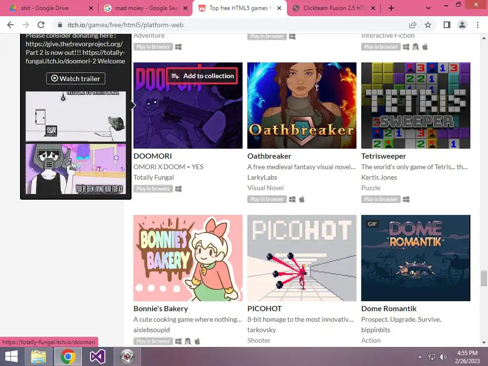Reload the itch.io page
The height and width of the screenshot is (366, 488).
coord(41,25)
